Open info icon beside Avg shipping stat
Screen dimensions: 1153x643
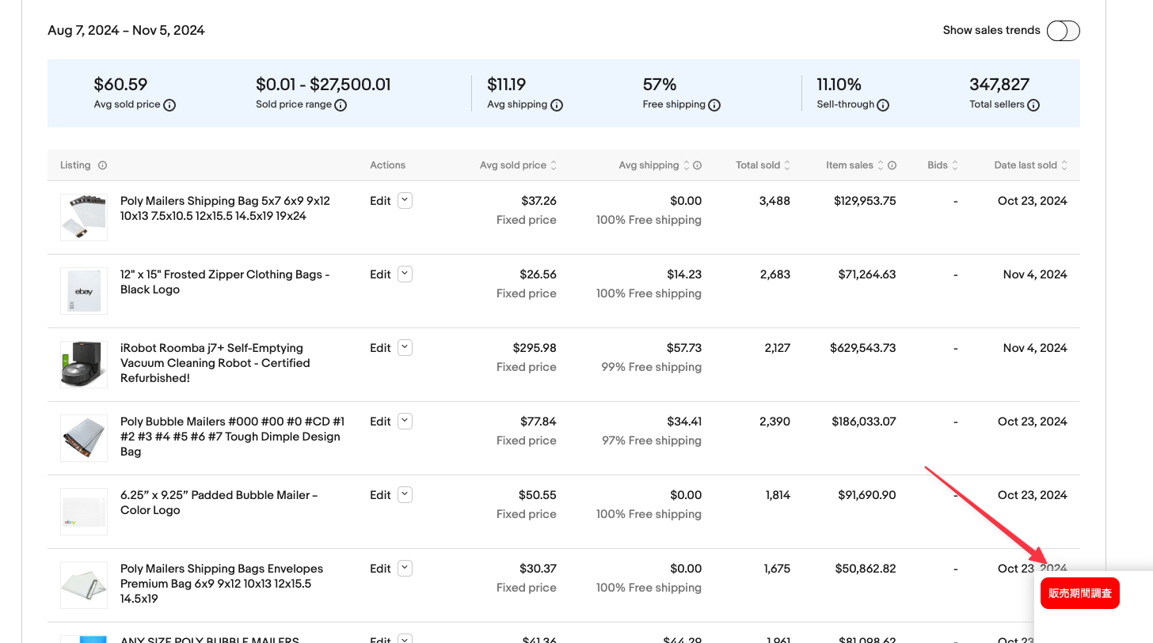[x=557, y=105]
